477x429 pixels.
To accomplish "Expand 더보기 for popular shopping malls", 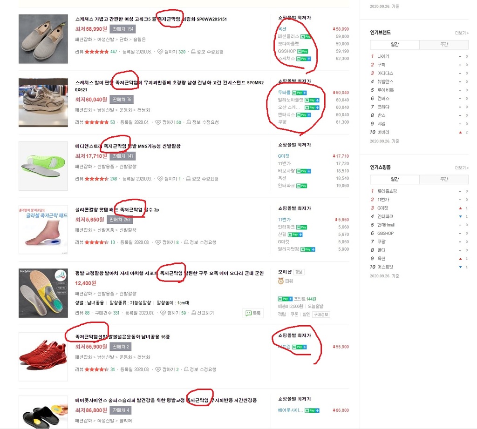I will click(462, 168).
